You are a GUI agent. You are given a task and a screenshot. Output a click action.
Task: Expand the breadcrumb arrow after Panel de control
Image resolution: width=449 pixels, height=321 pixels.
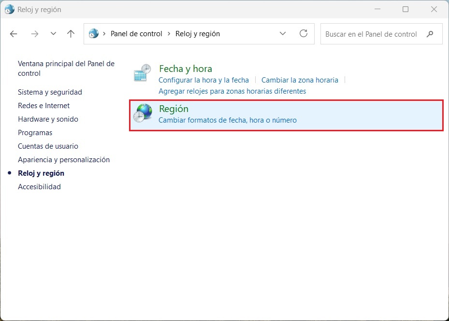click(170, 34)
